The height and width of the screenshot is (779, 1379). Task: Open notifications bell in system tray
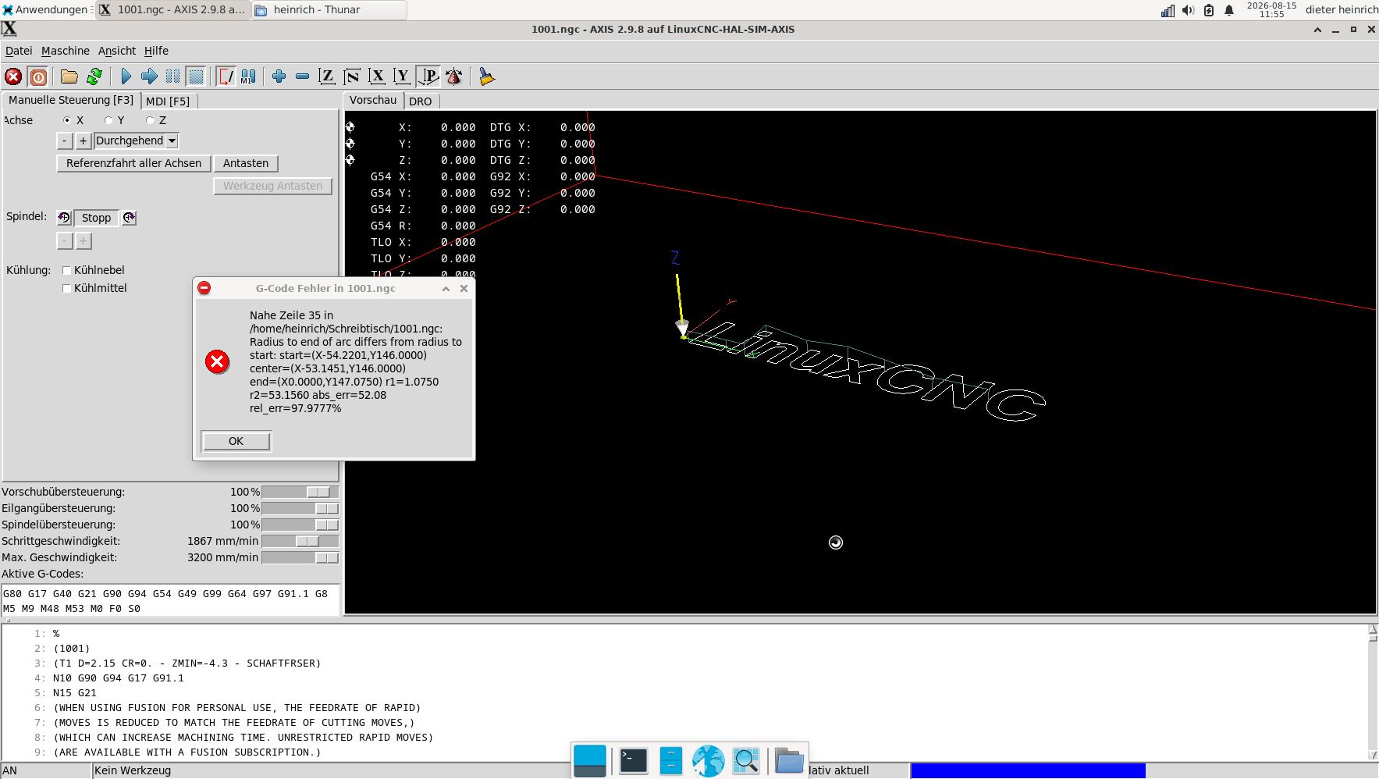(1229, 10)
